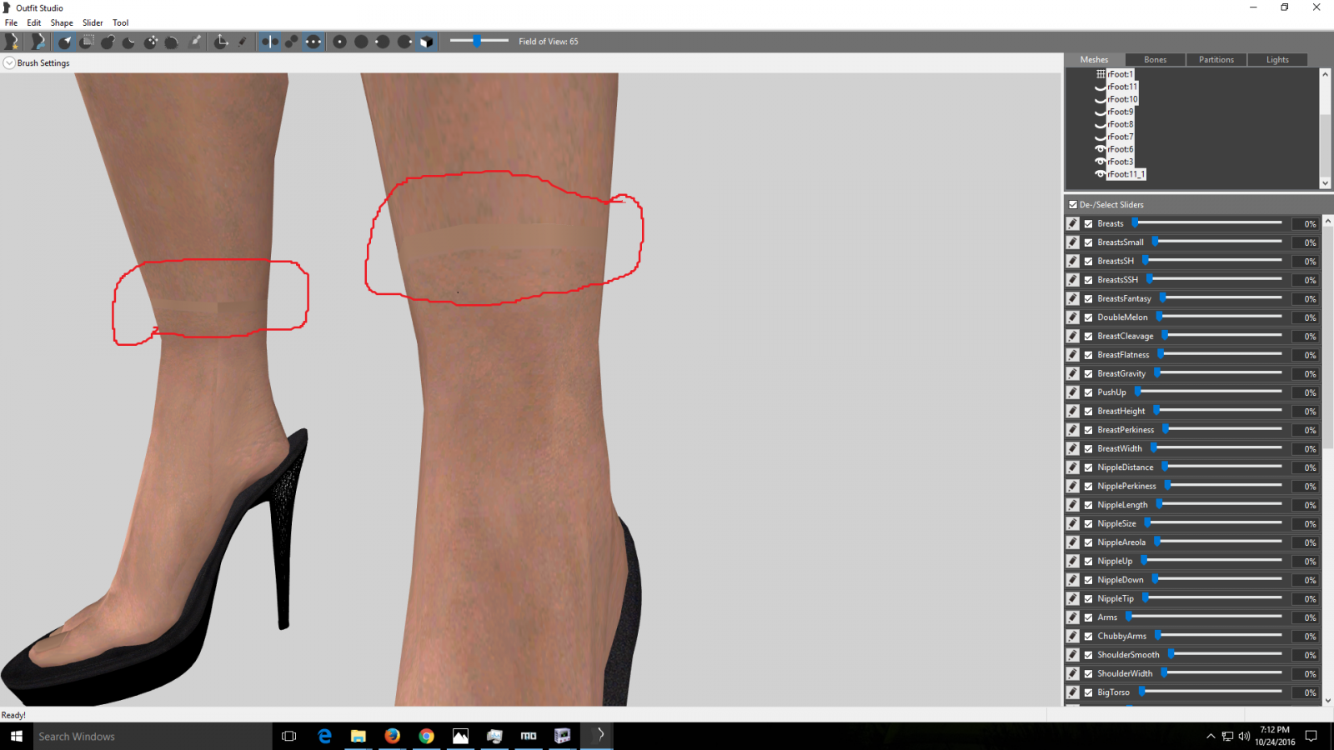Collapse the Brush Settings panel
The width and height of the screenshot is (1334, 750).
click(8, 62)
